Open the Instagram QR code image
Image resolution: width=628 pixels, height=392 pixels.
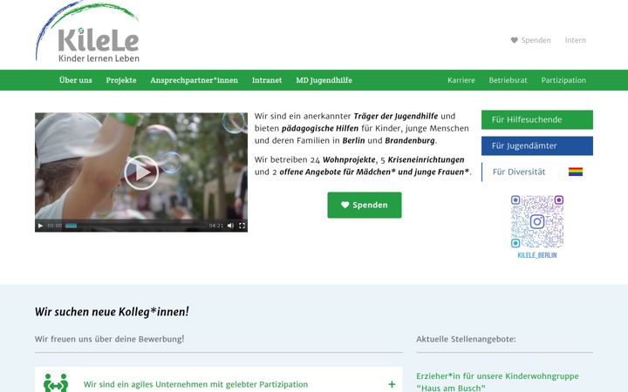pyautogui.click(x=537, y=221)
